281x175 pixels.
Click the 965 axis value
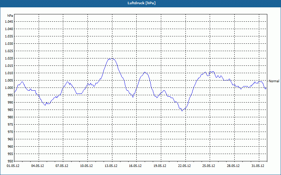[11, 139]
